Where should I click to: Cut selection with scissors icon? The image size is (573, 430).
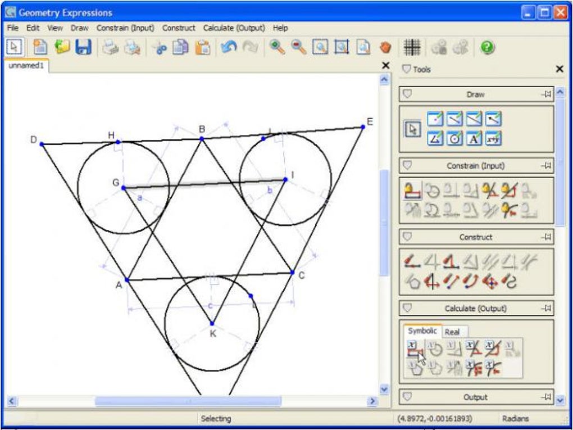point(160,48)
